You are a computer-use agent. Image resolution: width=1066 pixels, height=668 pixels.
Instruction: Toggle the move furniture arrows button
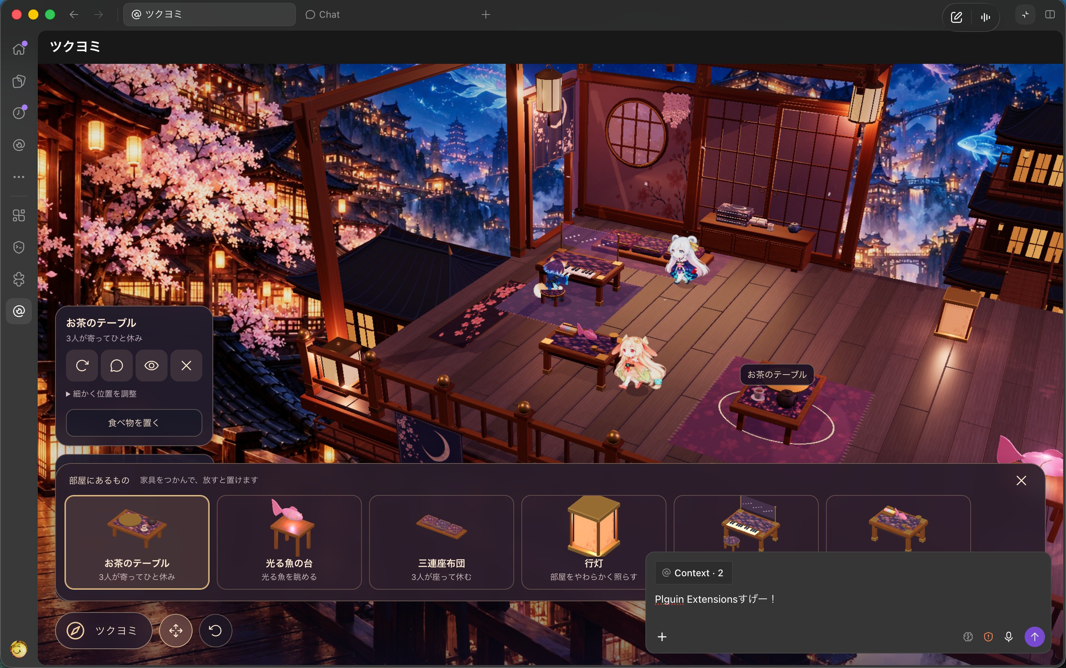176,630
